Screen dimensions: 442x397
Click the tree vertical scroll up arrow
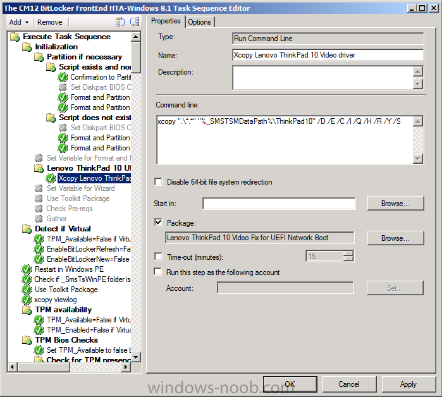136,37
